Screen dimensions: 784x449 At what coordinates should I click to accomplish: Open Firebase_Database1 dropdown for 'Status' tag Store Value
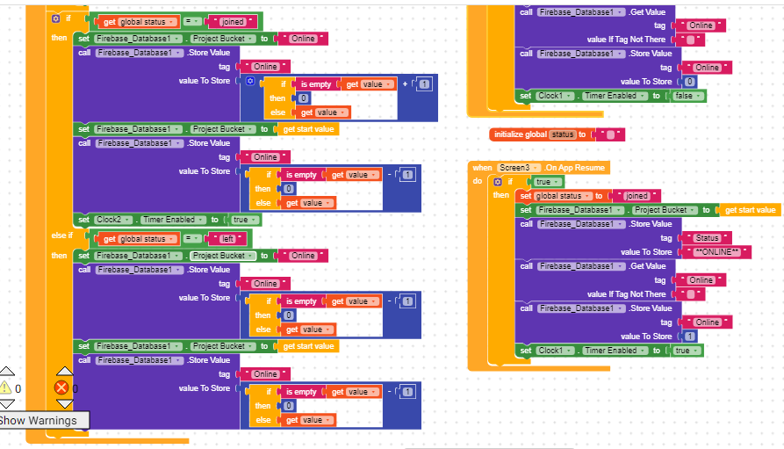581,224
